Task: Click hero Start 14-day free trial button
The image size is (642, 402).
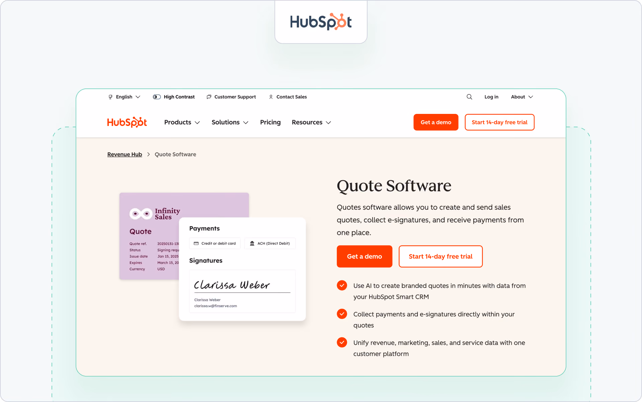Action: pyautogui.click(x=440, y=256)
